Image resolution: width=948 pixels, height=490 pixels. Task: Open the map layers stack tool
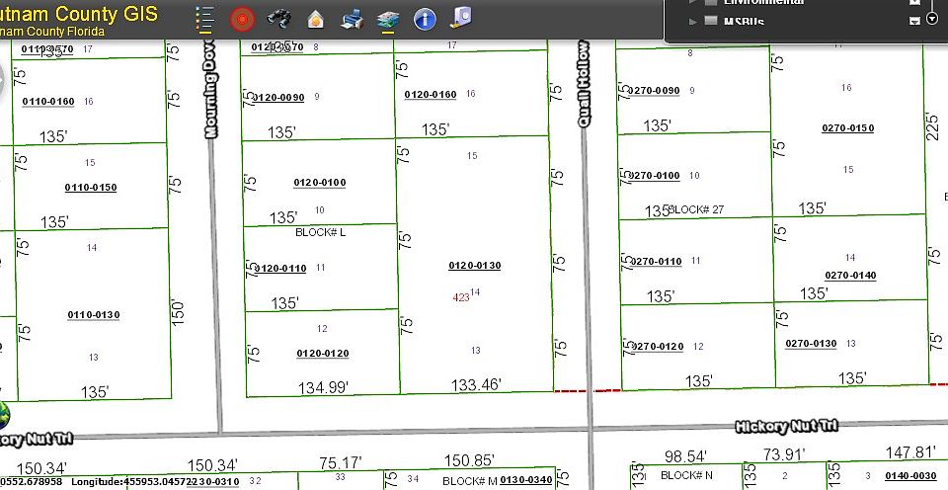click(x=387, y=19)
